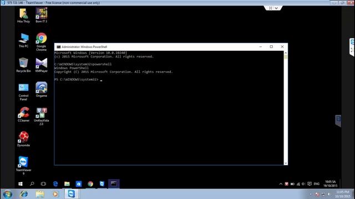Image resolution: width=355 pixels, height=199 pixels.
Task: Show hidden icons in the local tray
Action: tap(311, 194)
